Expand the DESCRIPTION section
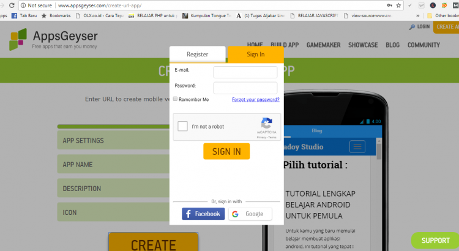459x251 pixels. [113, 189]
